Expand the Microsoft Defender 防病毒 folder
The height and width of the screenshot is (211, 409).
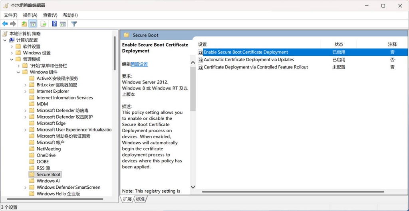[25, 111]
